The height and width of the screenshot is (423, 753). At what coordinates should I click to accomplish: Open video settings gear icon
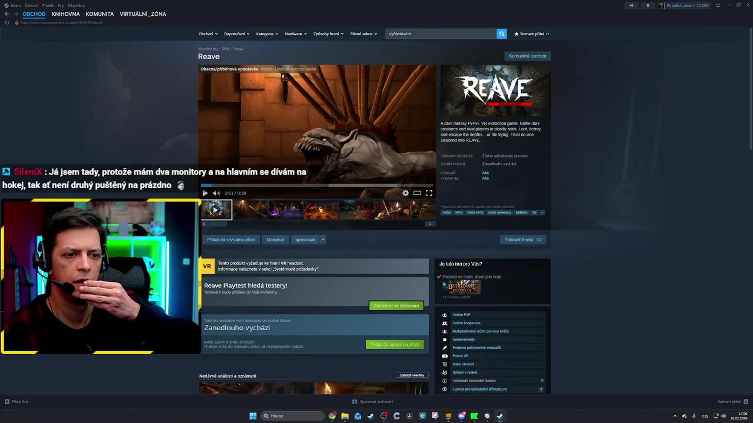pyautogui.click(x=405, y=193)
